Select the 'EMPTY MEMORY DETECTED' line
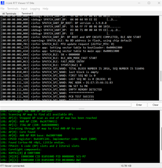 (x=51, y=90)
